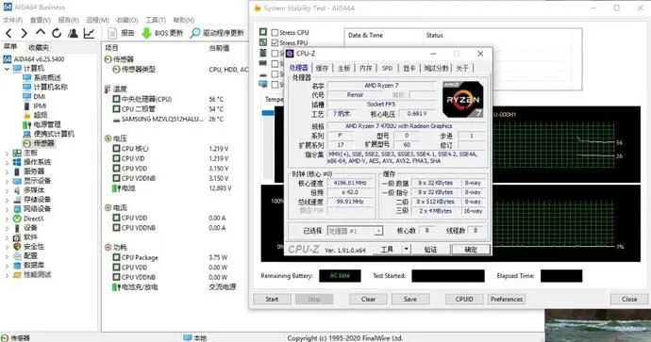Click the green BIOS update arrow icon
Image resolution: width=651 pixels, height=342 pixels.
pos(146,33)
